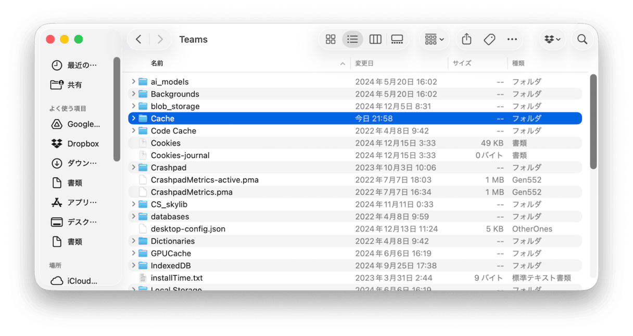Image resolution: width=633 pixels, height=336 pixels.
Task: Open the group-by options dropdown
Action: point(434,40)
